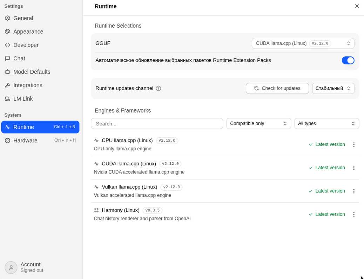Click the Runtime pulse icon in sidebar
The image size is (364, 279).
point(7,127)
